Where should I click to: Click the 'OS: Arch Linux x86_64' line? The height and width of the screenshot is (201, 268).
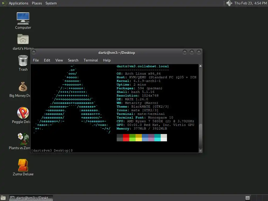point(139,74)
